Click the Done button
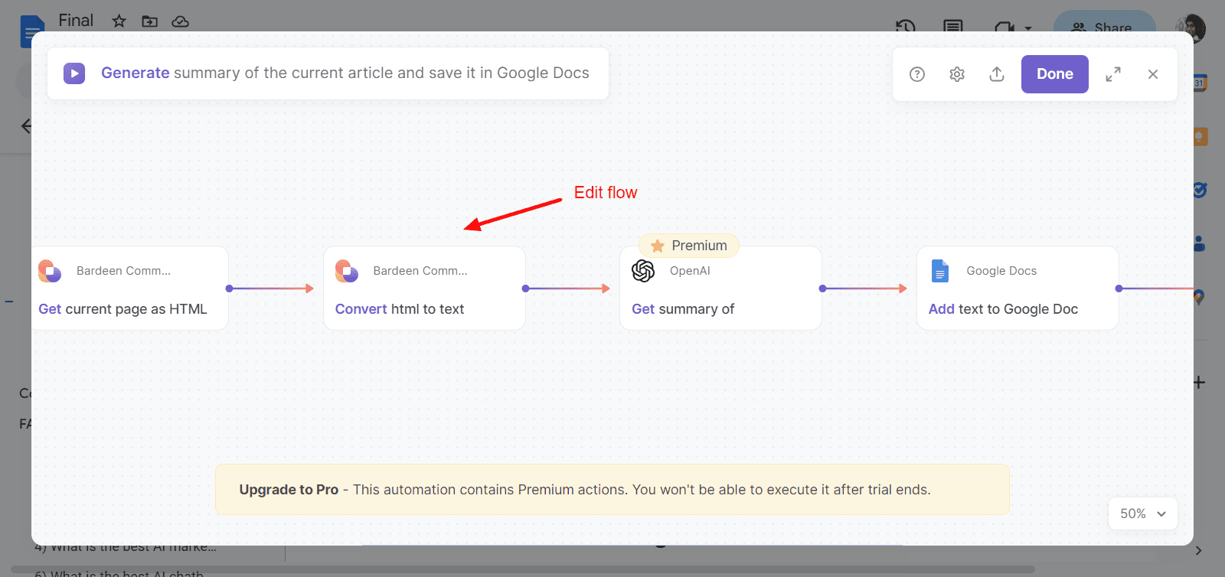The image size is (1225, 577). pos(1054,74)
